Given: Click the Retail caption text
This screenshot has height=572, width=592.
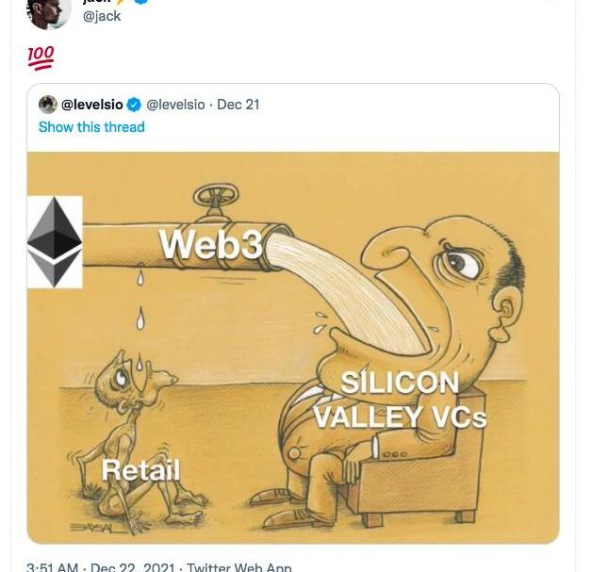Looking at the screenshot, I should pos(140,469).
